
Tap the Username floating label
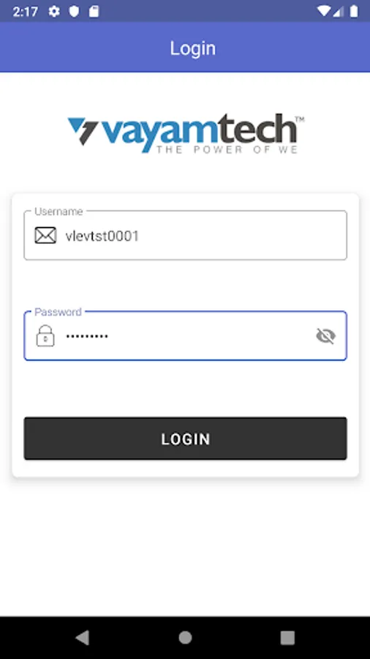58,212
